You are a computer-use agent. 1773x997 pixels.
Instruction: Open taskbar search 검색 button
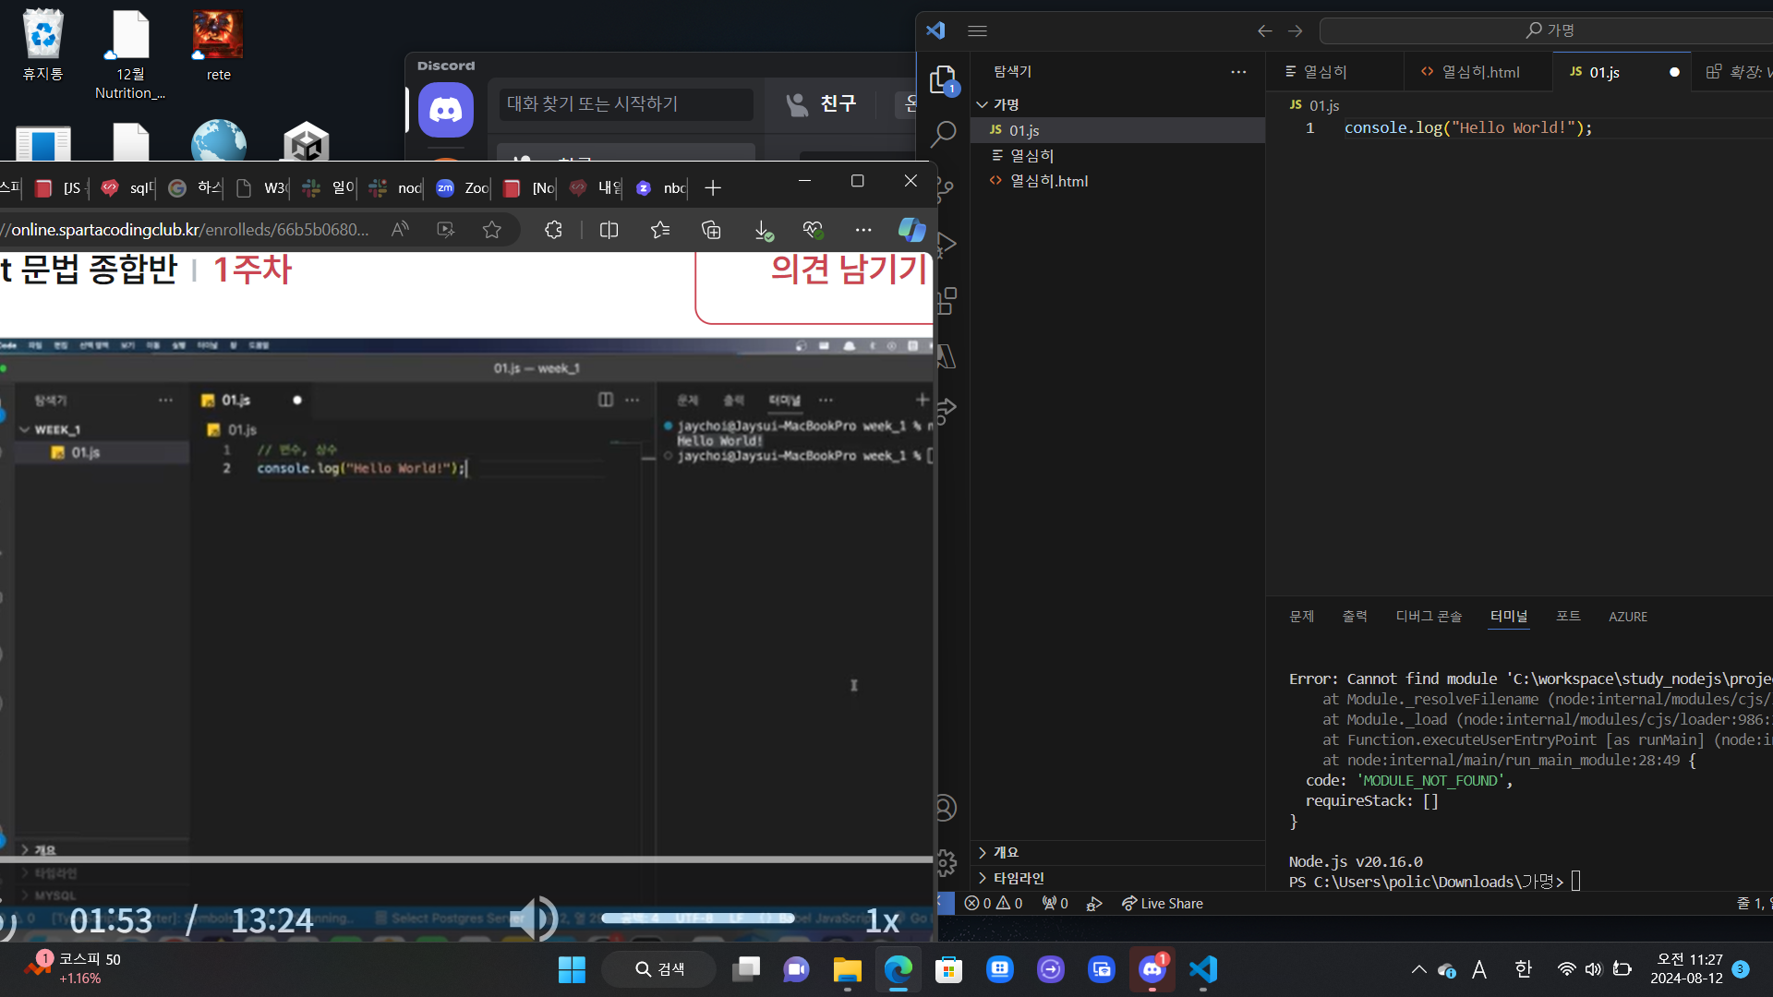658,969
